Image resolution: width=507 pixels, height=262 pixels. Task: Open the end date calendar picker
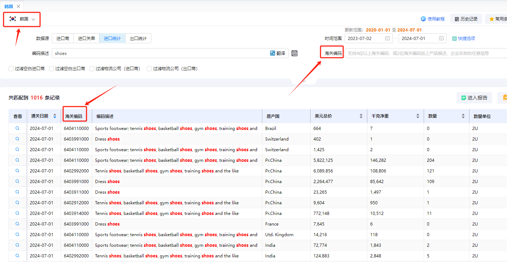coord(441,39)
